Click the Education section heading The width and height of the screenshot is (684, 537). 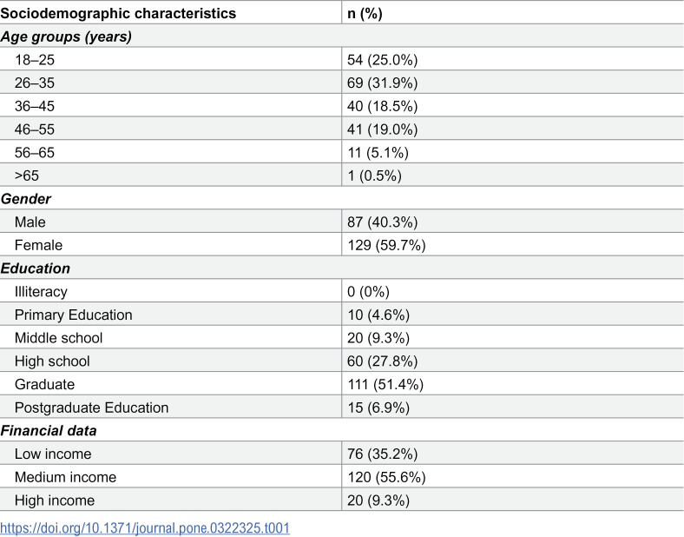click(36, 268)
